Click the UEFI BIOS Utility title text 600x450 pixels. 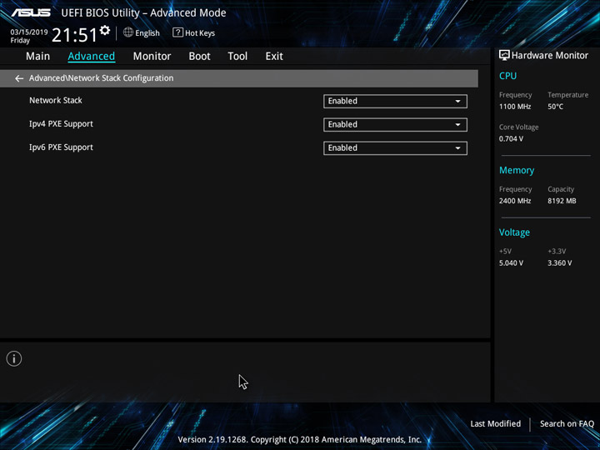pos(143,12)
